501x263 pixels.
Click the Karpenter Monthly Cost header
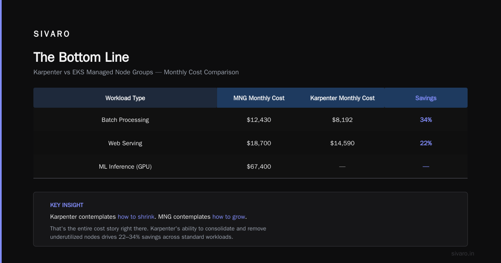pyautogui.click(x=342, y=98)
